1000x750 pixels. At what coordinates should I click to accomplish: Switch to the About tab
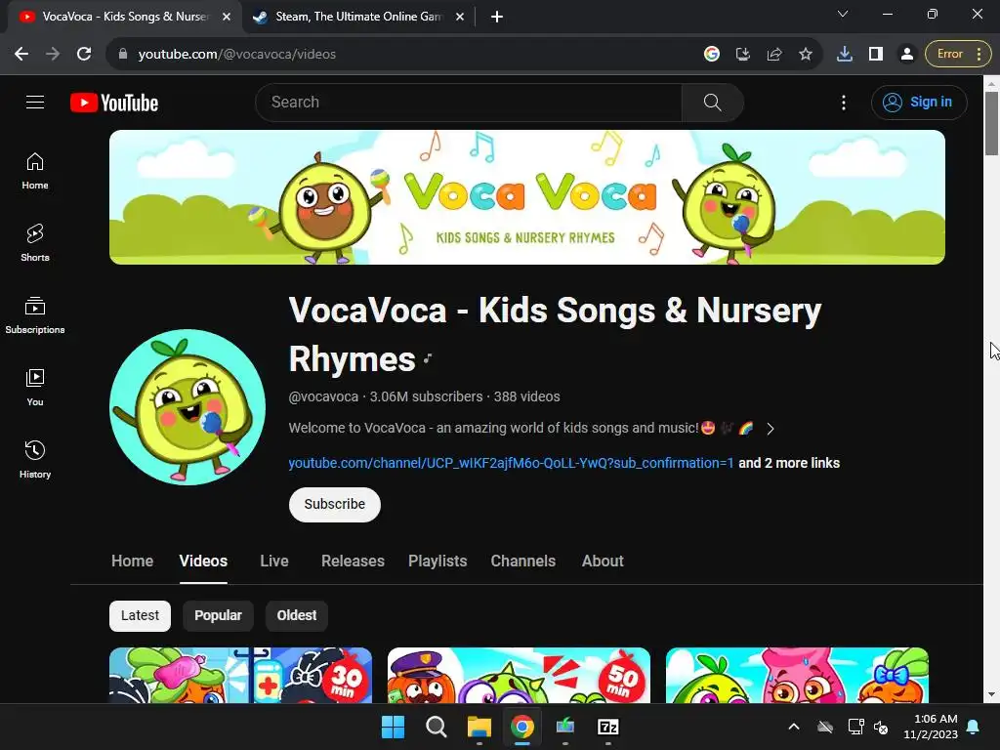click(x=603, y=561)
